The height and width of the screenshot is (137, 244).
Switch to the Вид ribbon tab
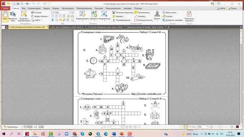(x=24, y=8)
